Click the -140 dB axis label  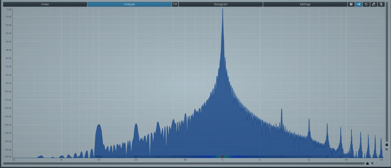coord(8,125)
